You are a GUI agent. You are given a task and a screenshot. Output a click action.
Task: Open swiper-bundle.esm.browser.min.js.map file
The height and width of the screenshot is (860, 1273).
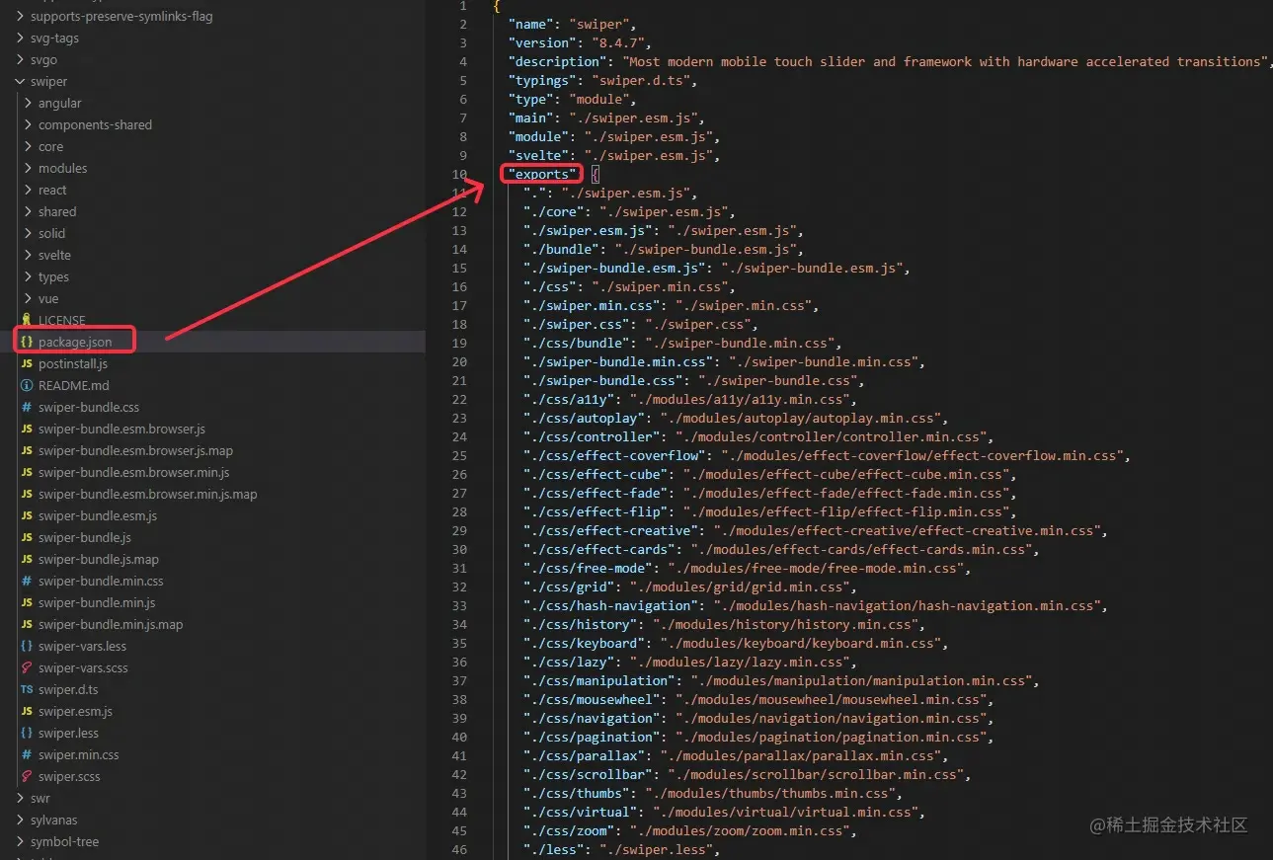click(147, 494)
